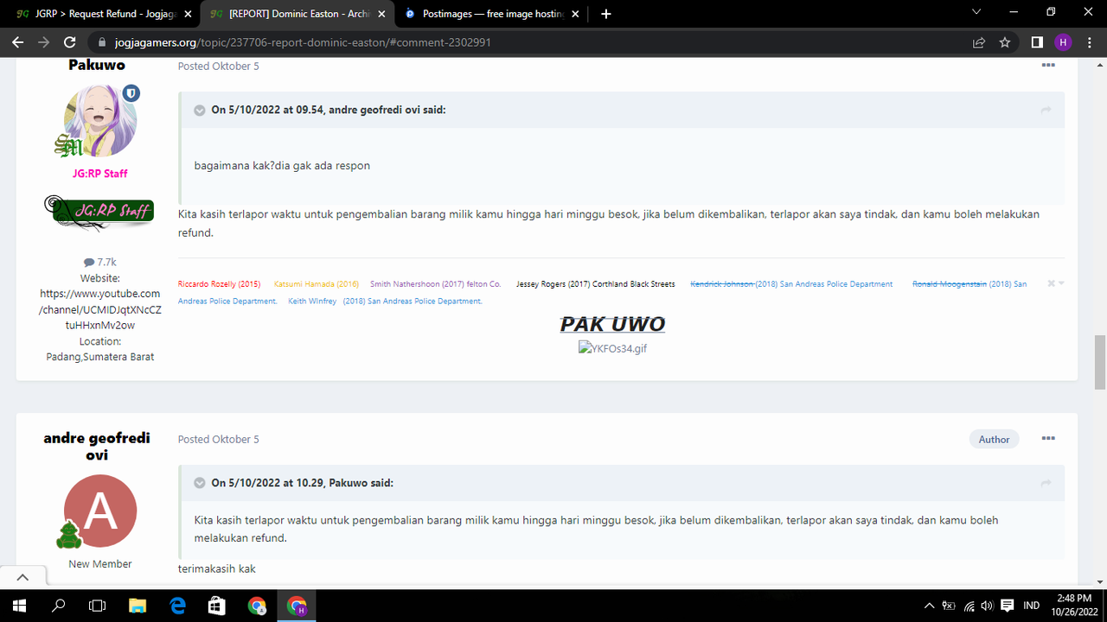Click Pakuwo moderator shield badge
The height and width of the screenshot is (622, 1107).
point(131,93)
